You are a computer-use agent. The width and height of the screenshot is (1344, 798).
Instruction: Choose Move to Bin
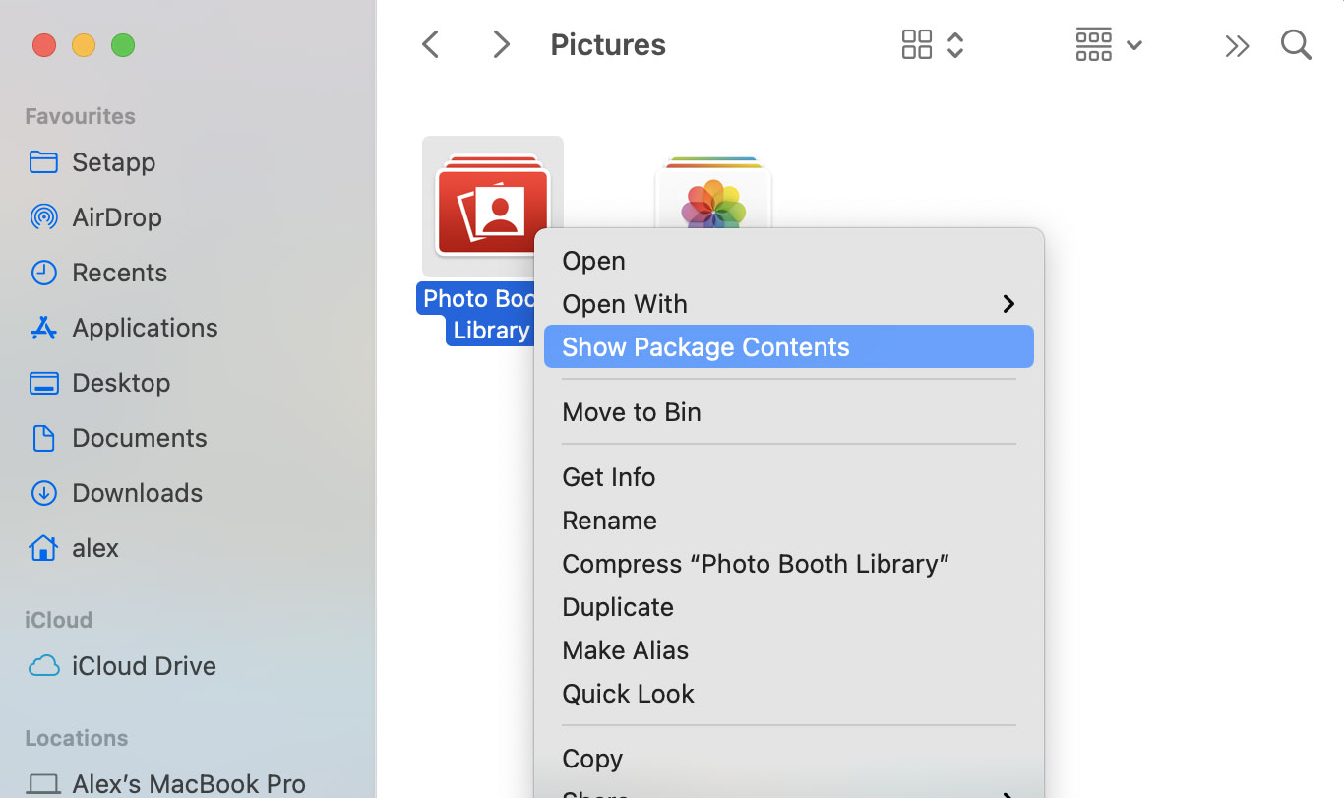789,412
